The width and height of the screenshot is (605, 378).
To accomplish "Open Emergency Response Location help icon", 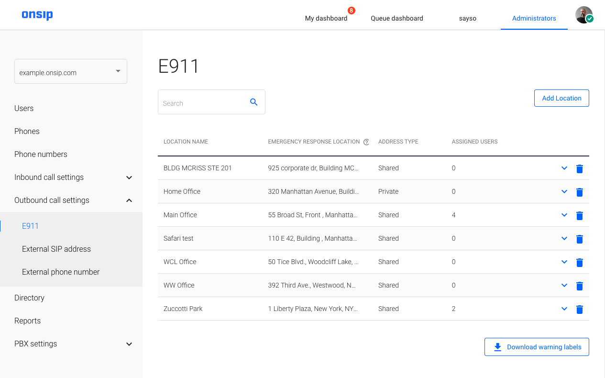I will (366, 142).
